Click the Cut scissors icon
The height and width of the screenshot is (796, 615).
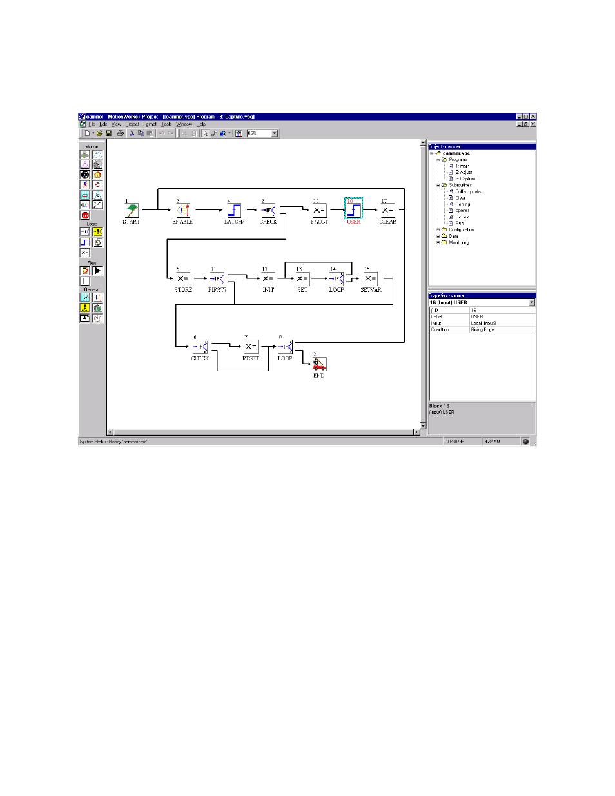tap(132, 133)
